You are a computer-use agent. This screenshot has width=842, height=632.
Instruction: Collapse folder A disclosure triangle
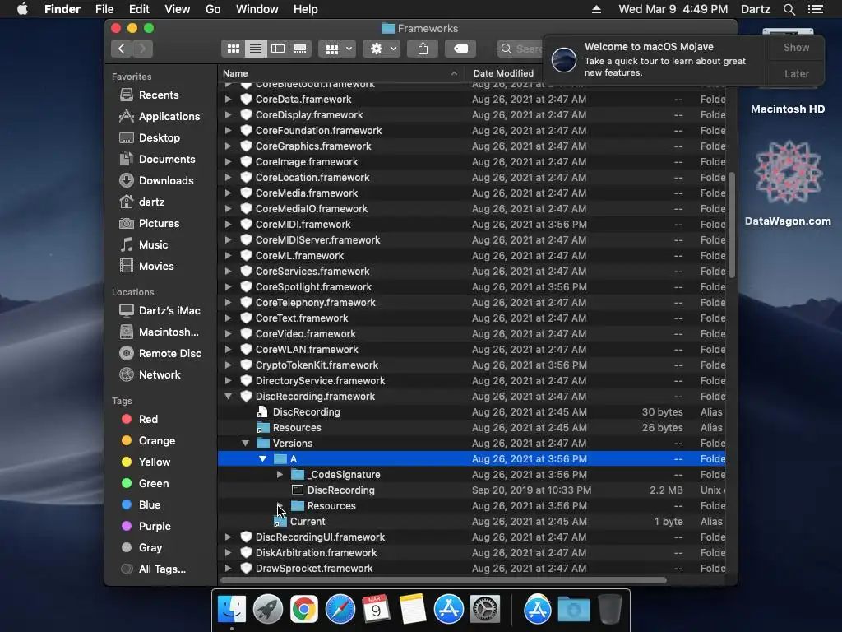(262, 459)
